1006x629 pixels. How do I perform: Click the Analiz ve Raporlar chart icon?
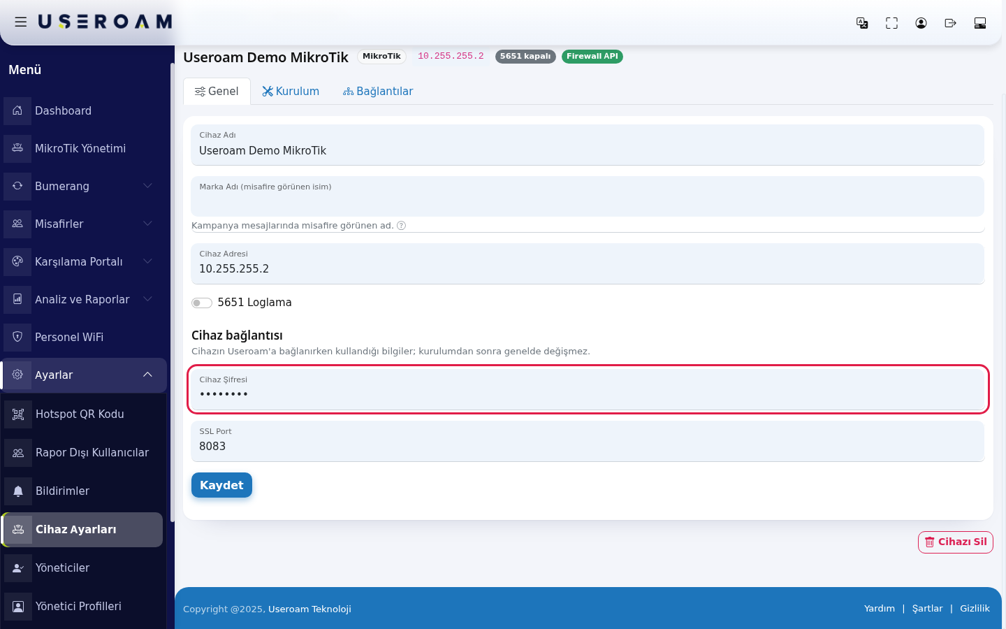tap(17, 299)
